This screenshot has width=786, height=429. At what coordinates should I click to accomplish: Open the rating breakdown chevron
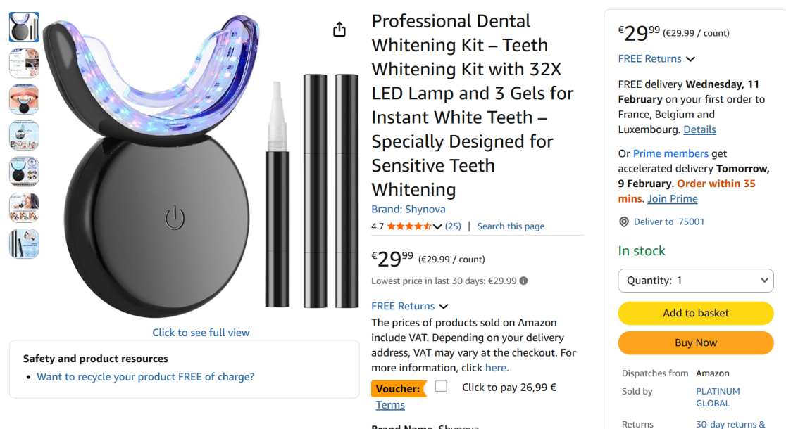click(x=437, y=226)
